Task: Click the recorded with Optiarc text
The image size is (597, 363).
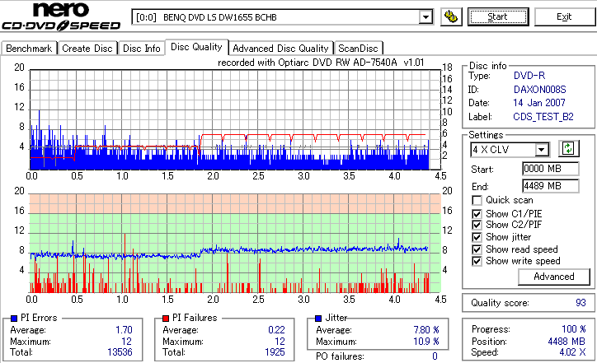Action: (321, 63)
